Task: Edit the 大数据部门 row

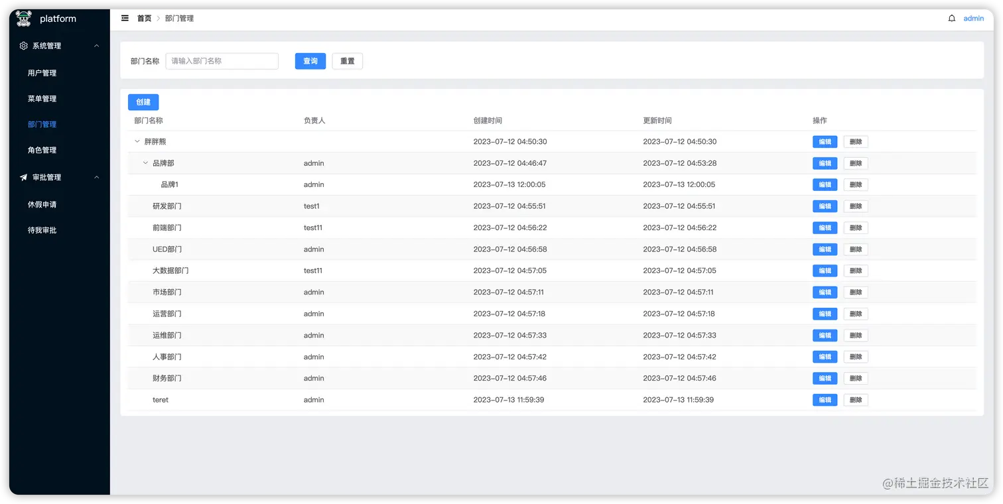Action: point(825,271)
